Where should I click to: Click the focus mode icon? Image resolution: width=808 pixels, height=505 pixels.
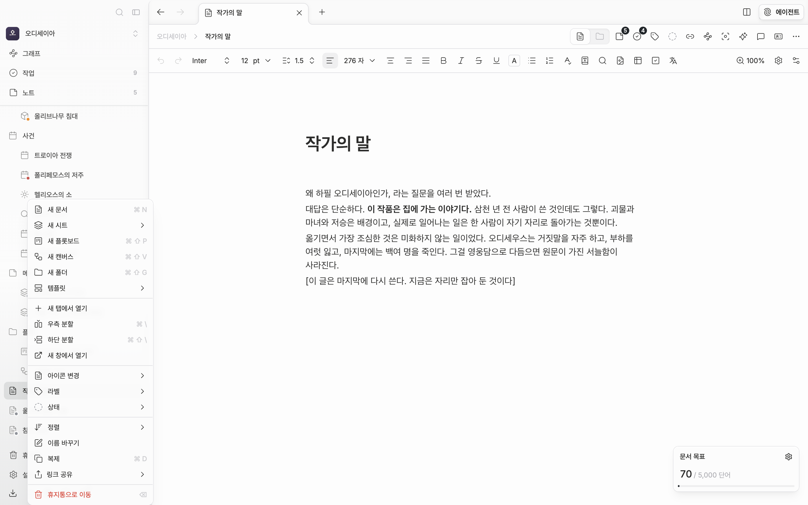[726, 36]
